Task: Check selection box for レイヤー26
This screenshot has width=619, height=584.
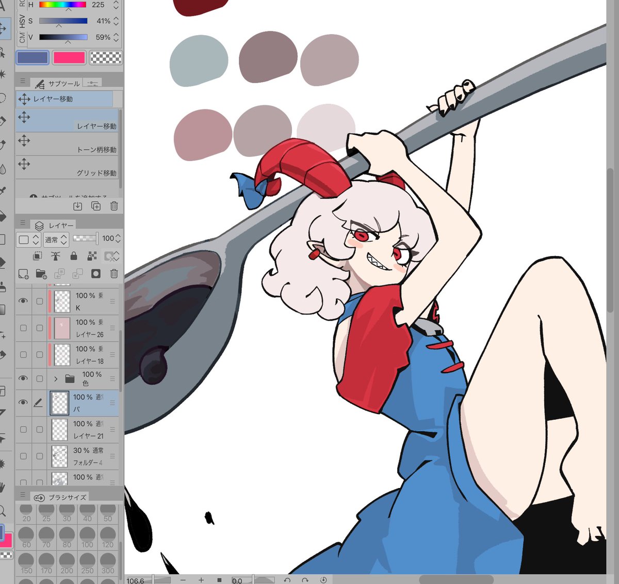Action: tap(39, 328)
